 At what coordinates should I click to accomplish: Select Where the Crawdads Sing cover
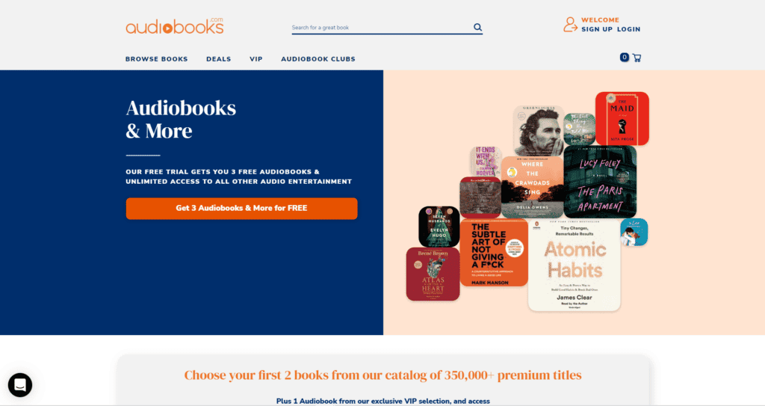pos(532,187)
